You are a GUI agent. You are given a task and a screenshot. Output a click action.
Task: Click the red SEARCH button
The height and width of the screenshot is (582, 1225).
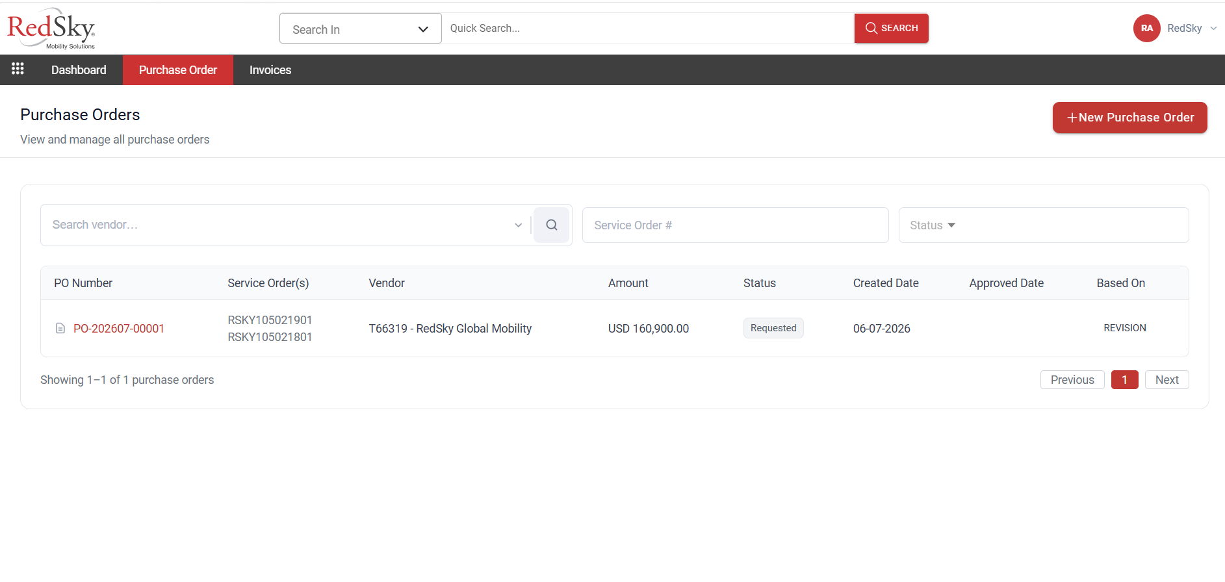(x=891, y=29)
